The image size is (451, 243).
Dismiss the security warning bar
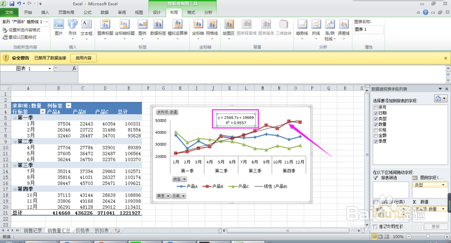click(446, 58)
